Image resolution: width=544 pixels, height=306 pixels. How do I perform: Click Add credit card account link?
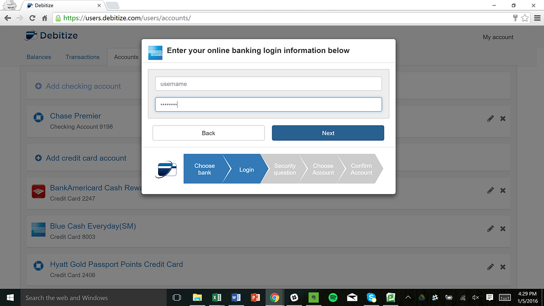click(86, 158)
